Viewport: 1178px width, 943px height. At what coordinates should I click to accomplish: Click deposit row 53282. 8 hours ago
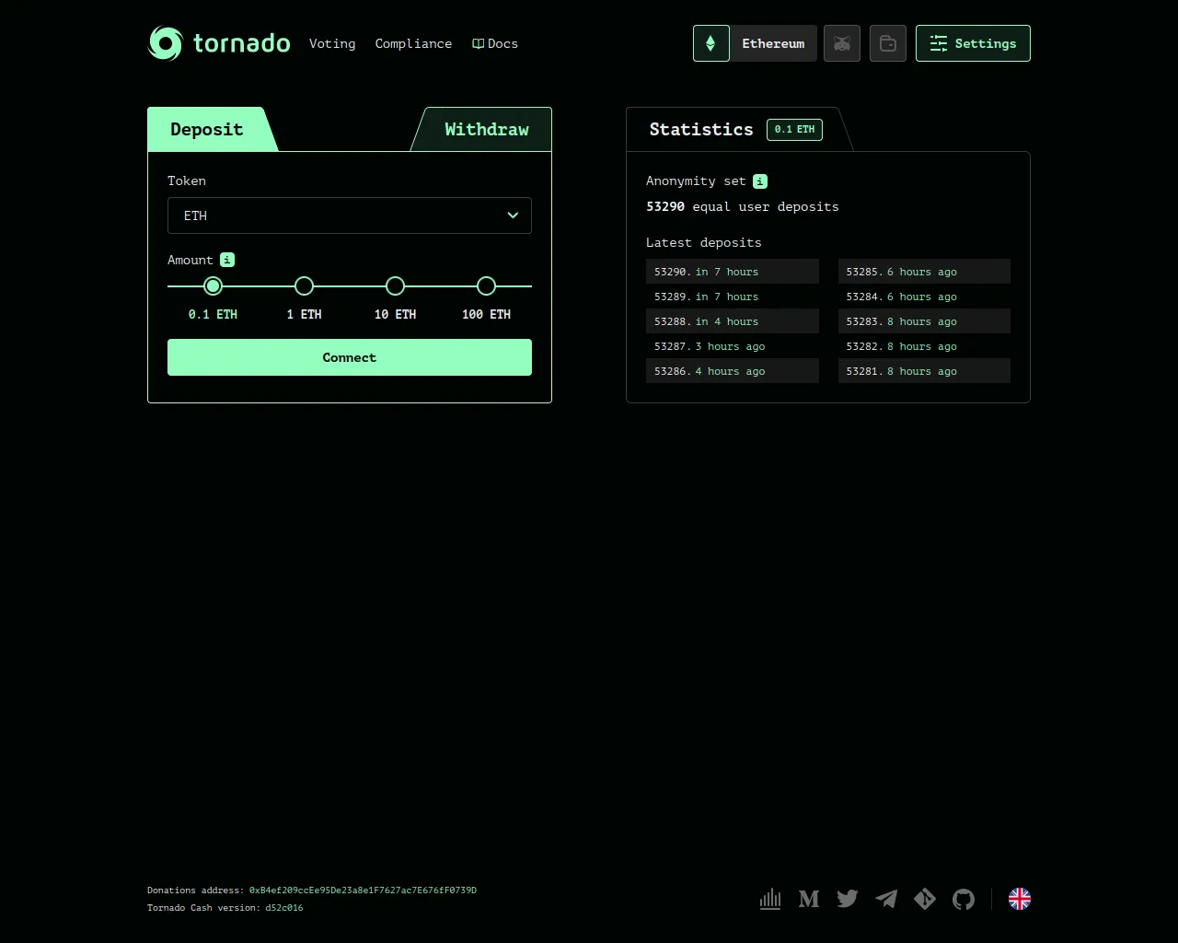(x=924, y=346)
